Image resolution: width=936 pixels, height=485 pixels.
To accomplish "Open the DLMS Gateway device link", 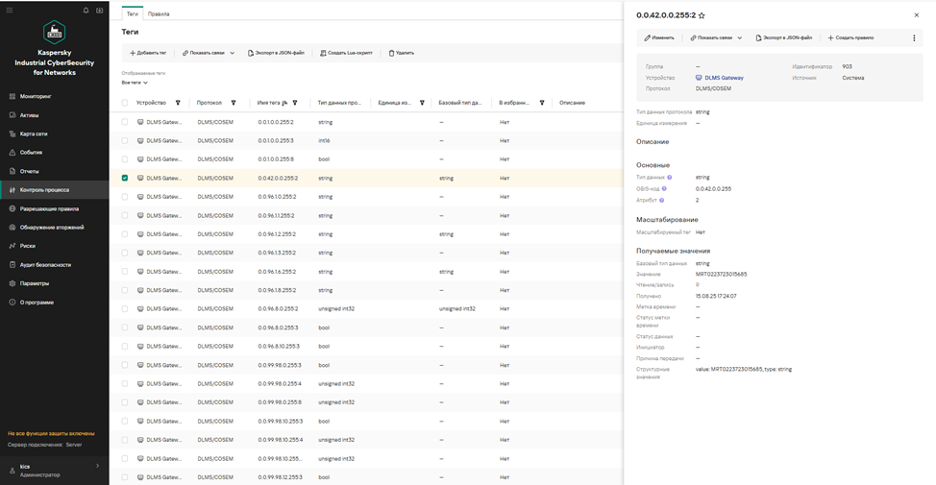I will [724, 78].
